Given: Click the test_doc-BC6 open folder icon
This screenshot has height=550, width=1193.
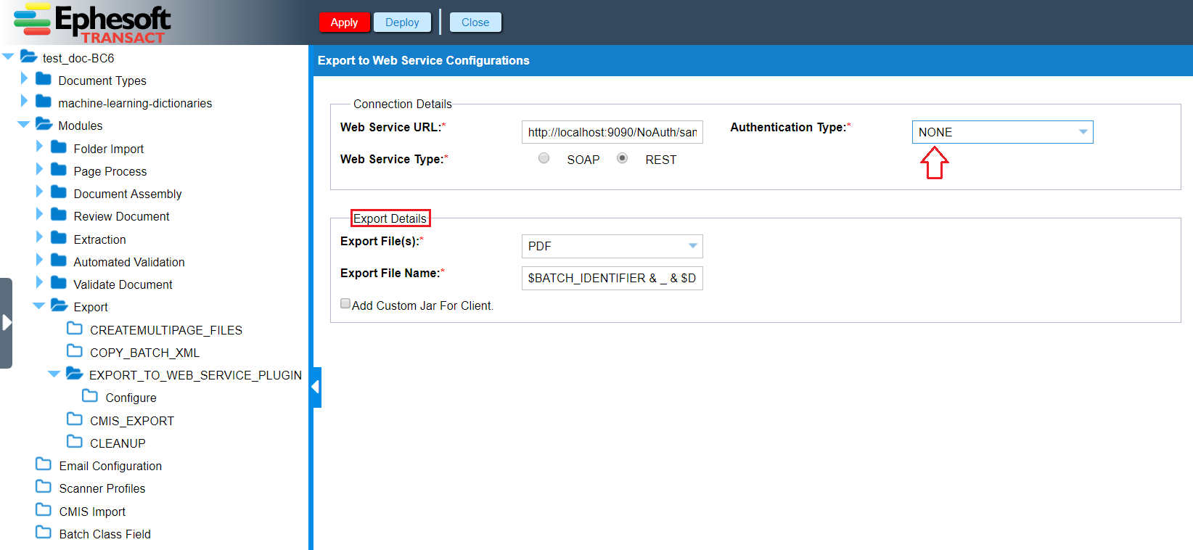Looking at the screenshot, I should coord(29,57).
